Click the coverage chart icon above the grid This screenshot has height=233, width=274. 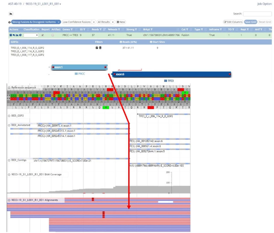click(x=11, y=14)
